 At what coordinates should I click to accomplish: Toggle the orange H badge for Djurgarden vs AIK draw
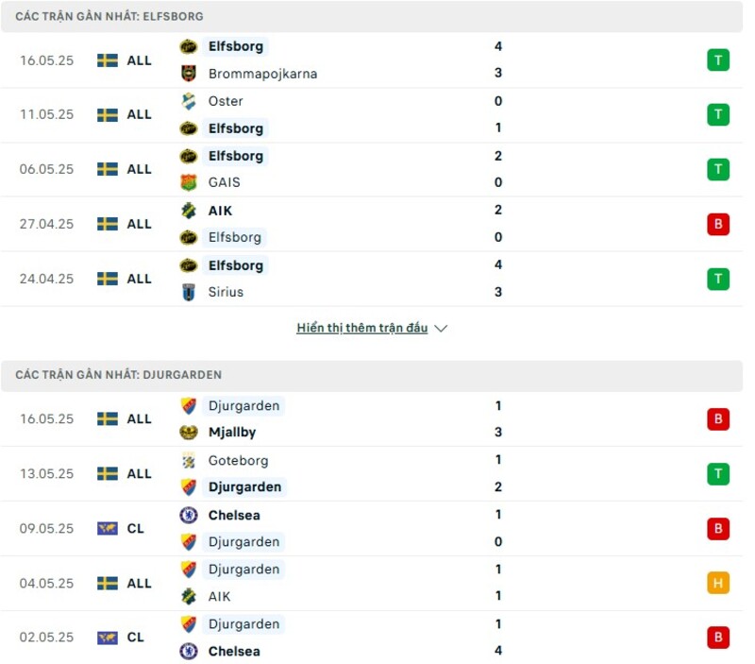(717, 584)
